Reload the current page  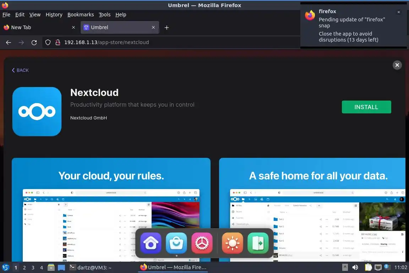(34, 42)
